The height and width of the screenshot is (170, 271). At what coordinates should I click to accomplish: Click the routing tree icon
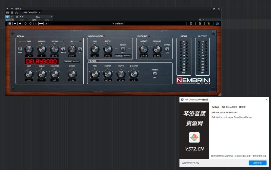17,13
